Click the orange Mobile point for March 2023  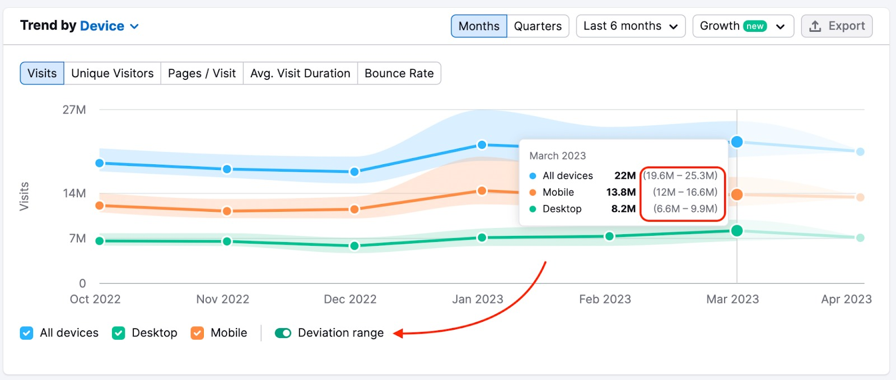[x=737, y=194]
